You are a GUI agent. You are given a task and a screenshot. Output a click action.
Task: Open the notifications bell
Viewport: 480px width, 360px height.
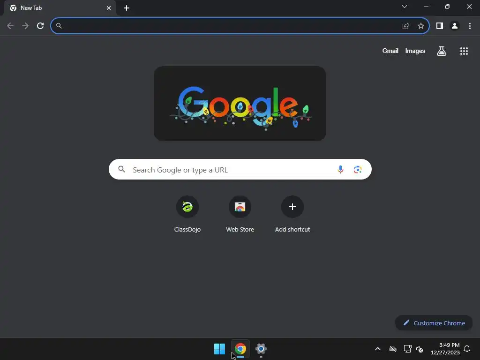467,349
